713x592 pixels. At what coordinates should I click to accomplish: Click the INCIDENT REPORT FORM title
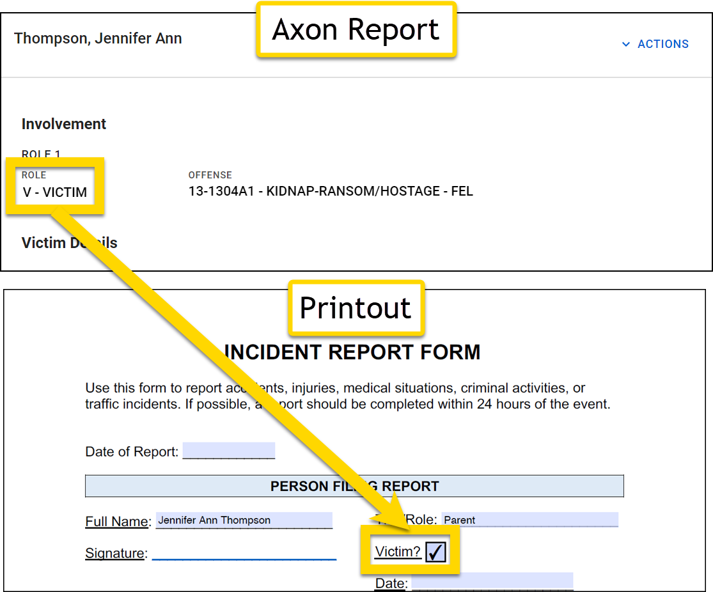tap(352, 352)
